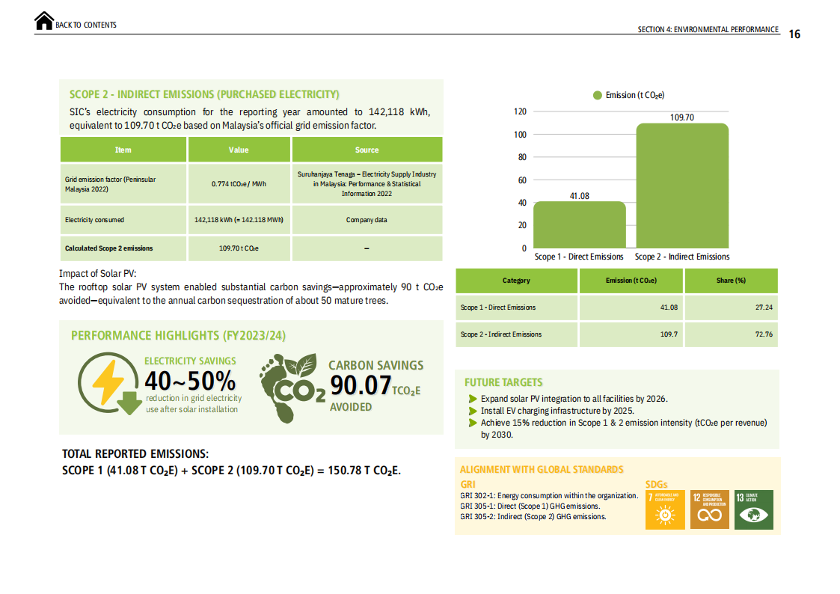The height and width of the screenshot is (594, 840).
Task: Click the green Emission legend dot
Action: click(598, 95)
